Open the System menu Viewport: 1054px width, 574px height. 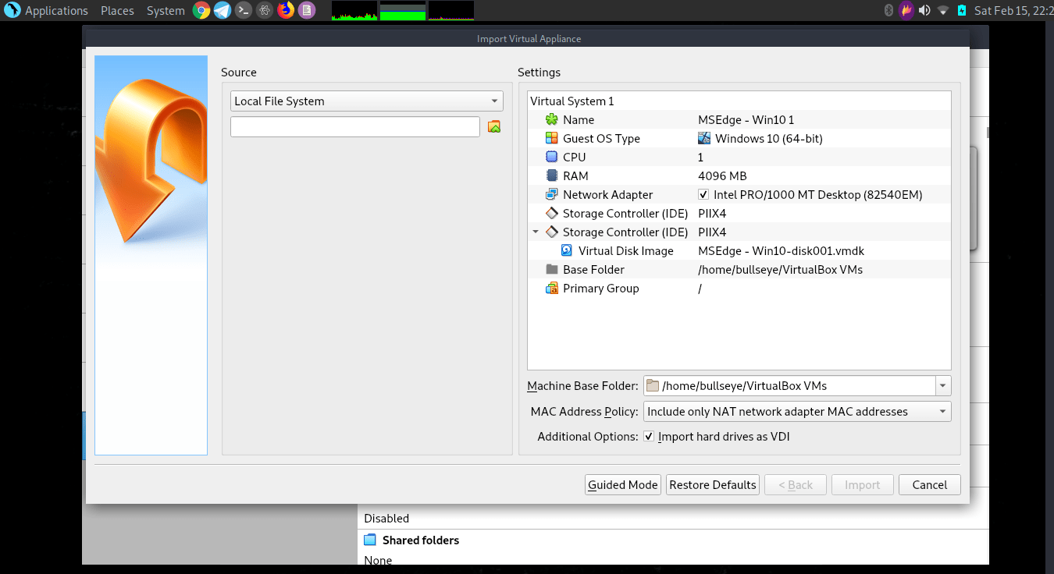166,11
